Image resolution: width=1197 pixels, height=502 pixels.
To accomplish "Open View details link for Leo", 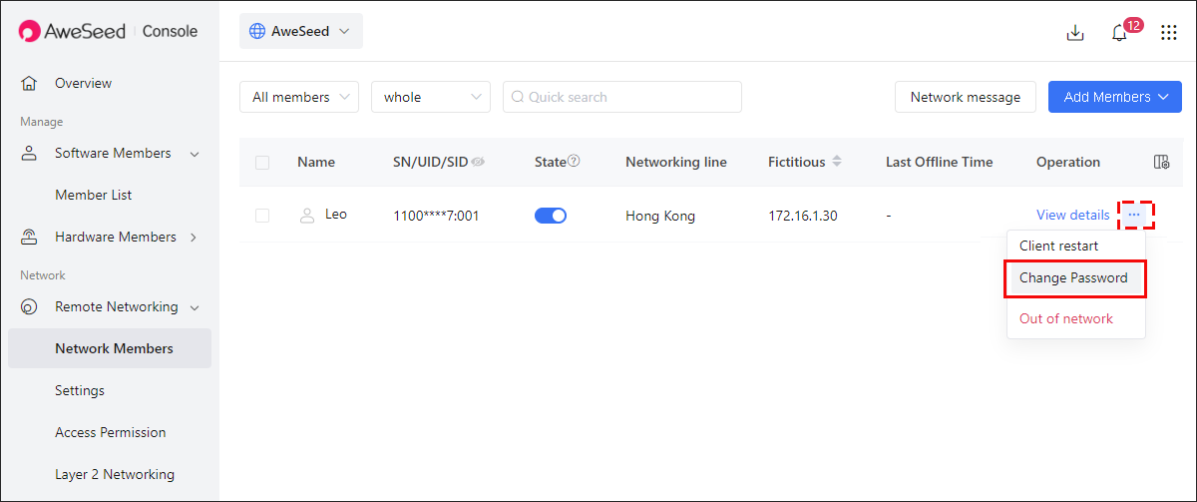I will (1072, 215).
